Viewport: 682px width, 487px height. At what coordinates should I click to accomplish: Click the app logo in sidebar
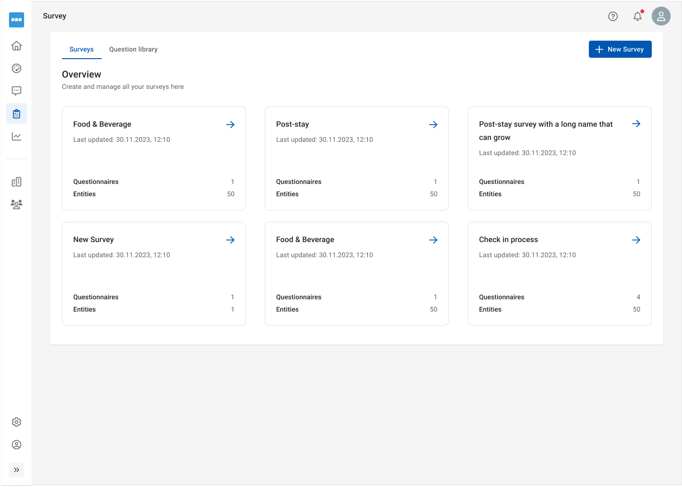click(x=17, y=20)
